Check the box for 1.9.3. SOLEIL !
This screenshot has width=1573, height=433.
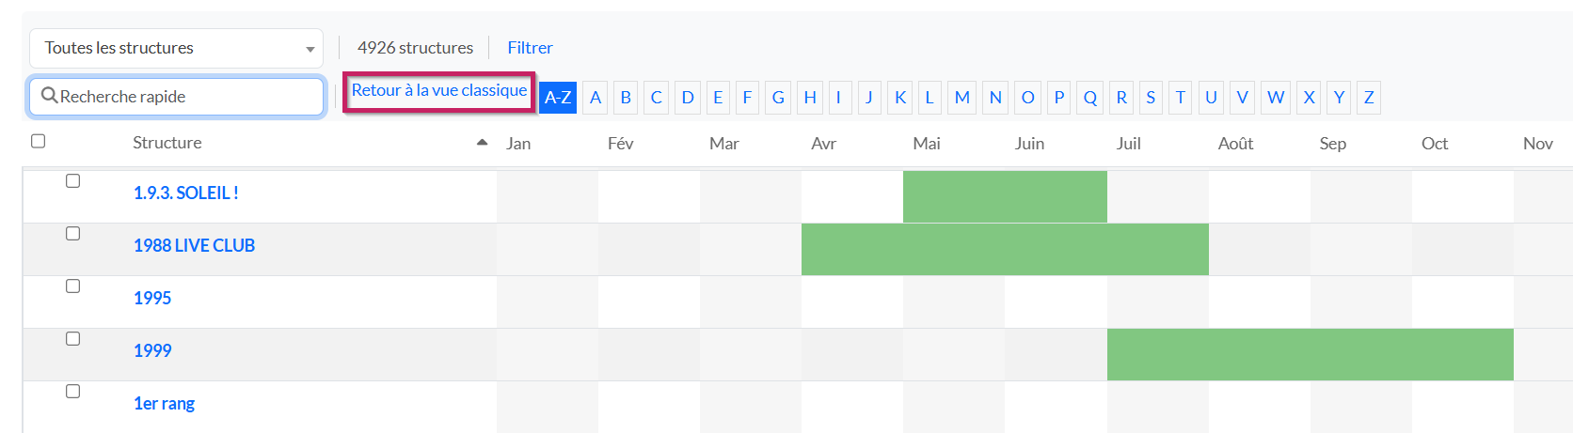tap(72, 181)
